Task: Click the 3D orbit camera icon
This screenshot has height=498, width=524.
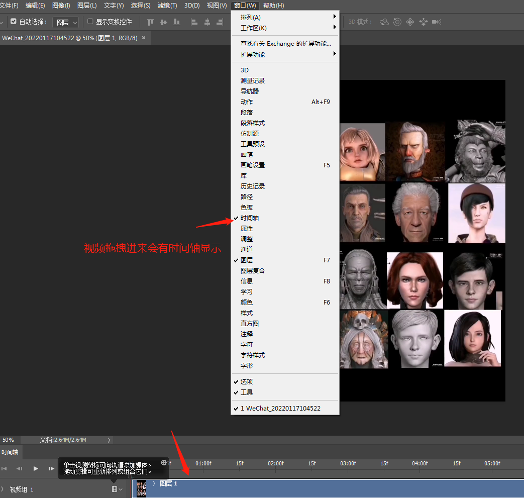Action: [384, 22]
